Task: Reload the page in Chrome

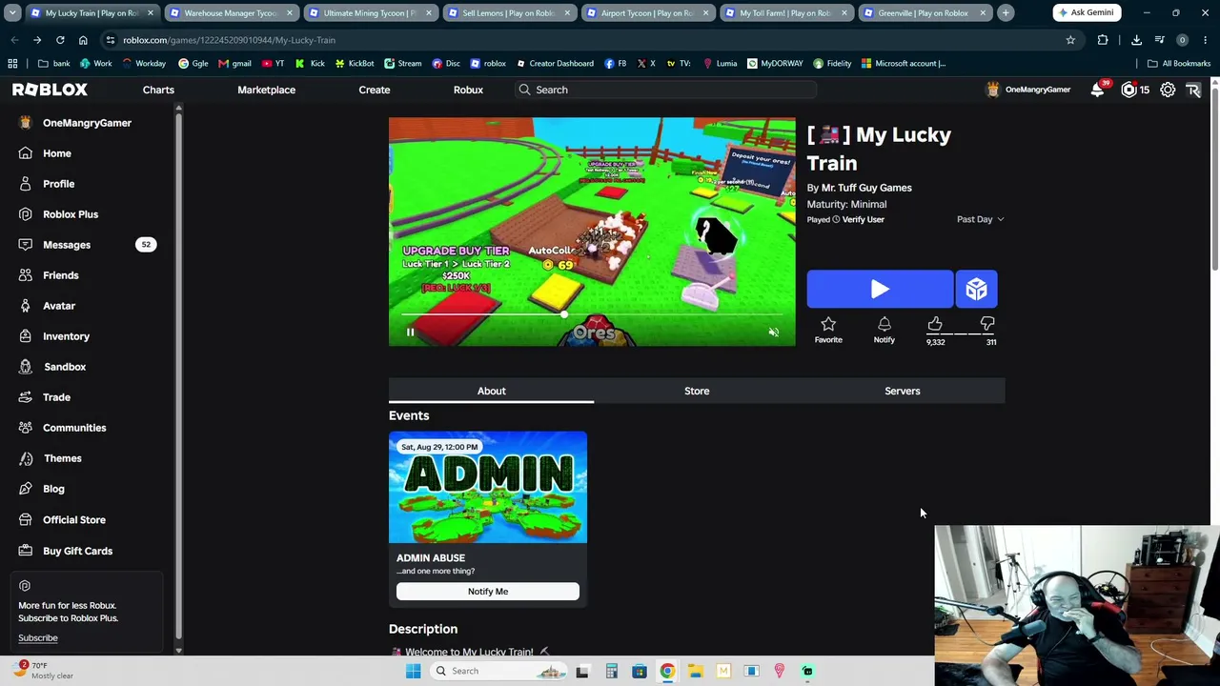Action: coord(60,40)
